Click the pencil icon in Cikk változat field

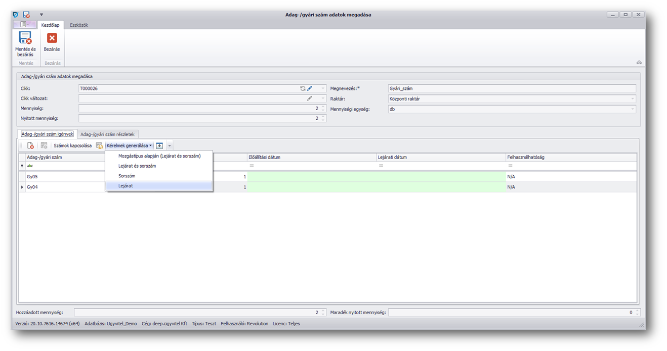point(310,98)
